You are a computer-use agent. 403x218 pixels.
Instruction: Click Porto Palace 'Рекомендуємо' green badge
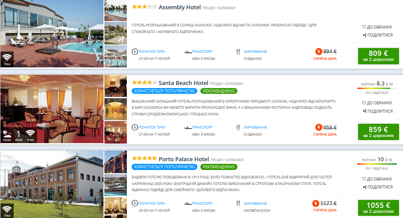point(218,167)
